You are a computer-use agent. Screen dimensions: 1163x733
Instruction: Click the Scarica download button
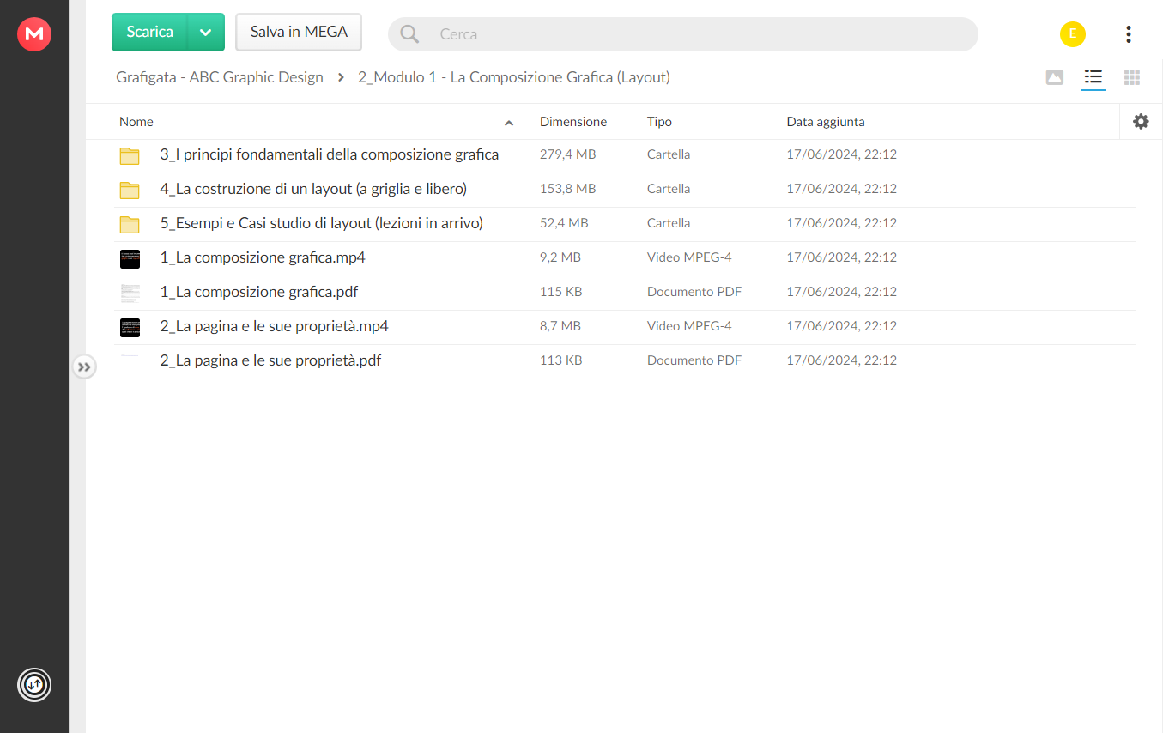coord(150,33)
